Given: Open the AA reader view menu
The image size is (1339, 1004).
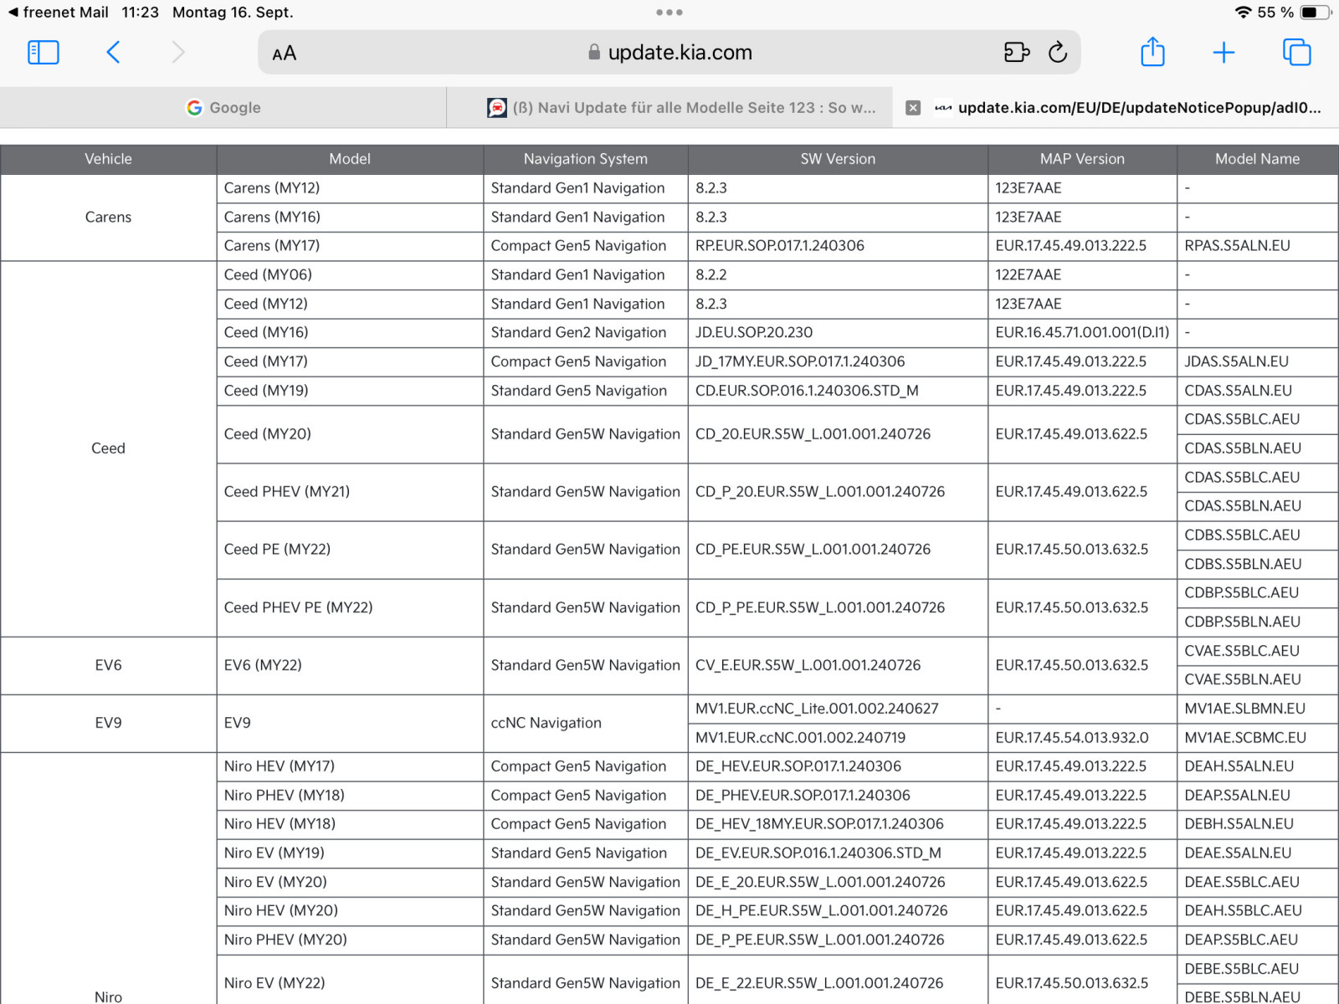Looking at the screenshot, I should (285, 54).
